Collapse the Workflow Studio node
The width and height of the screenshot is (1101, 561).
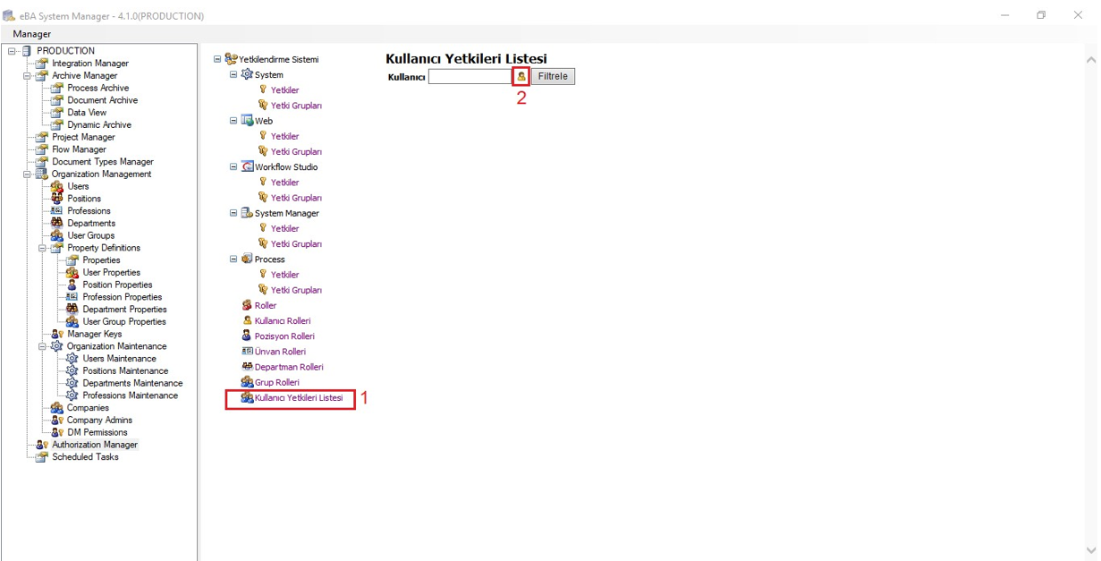(x=234, y=167)
